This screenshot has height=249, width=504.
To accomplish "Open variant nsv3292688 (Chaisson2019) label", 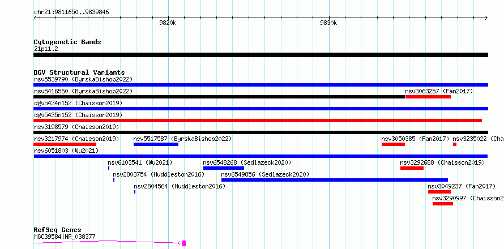I will 442,162.
